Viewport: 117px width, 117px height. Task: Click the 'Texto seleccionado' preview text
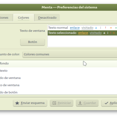pyautogui.click(x=62, y=33)
